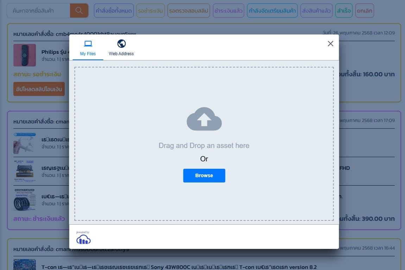This screenshot has height=270, width=405.
Task: Click the สถานะ: รอชำระเงิน status text
Action: [37, 74]
